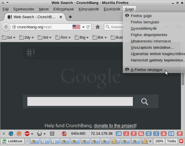The height and width of the screenshot is (146, 185).
Task: Click the red ABP Adblock Plus icon
Action: coord(27,134)
